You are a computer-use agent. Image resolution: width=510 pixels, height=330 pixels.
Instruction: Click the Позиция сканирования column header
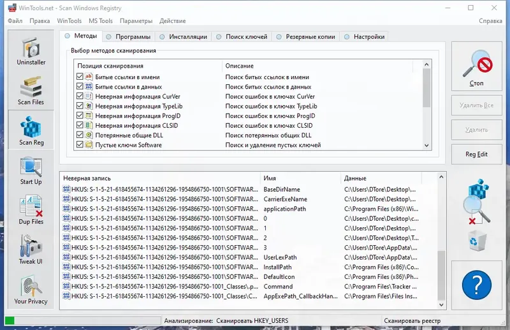(x=149, y=66)
